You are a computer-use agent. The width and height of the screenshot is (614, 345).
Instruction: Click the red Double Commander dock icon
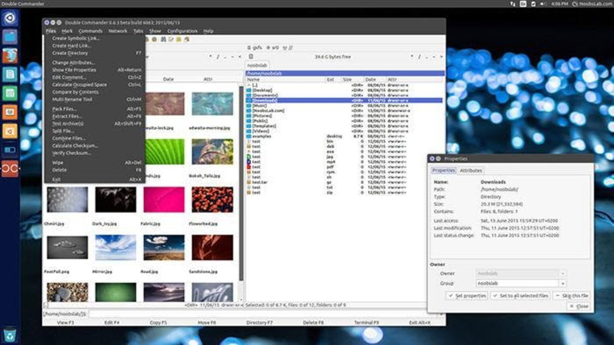pyautogui.click(x=10, y=168)
